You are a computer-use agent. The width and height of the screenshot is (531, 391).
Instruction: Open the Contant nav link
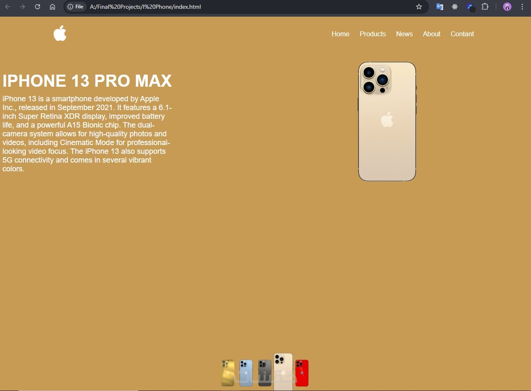tap(462, 34)
